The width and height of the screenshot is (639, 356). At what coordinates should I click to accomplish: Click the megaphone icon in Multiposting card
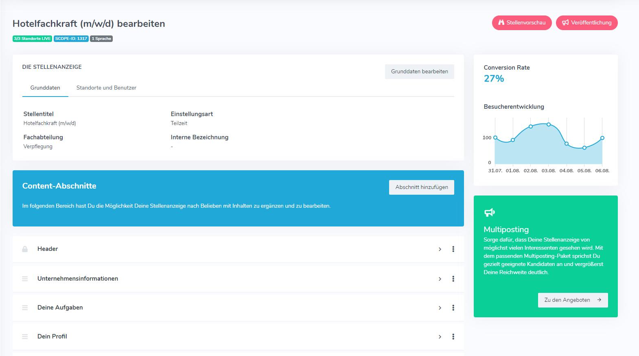point(489,212)
